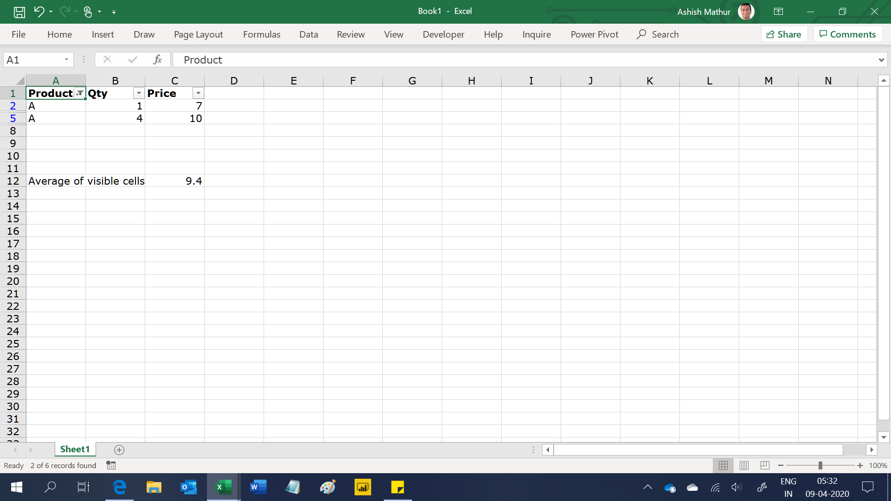Open the Product column filter dropdown

pyautogui.click(x=80, y=93)
